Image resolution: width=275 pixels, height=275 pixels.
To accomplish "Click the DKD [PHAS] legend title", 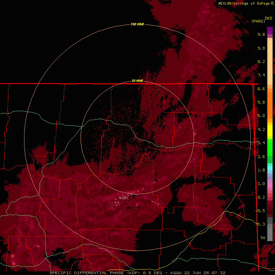I will pos(262,20).
